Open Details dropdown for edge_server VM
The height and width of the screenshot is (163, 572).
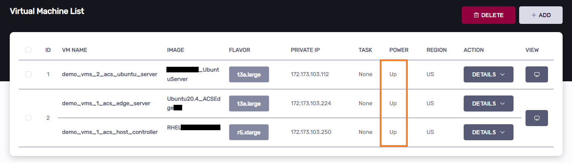(488, 103)
